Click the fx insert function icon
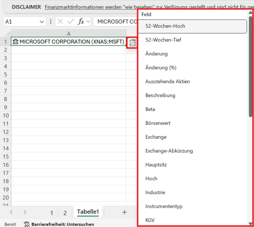254x227 pixels. pos(81,22)
